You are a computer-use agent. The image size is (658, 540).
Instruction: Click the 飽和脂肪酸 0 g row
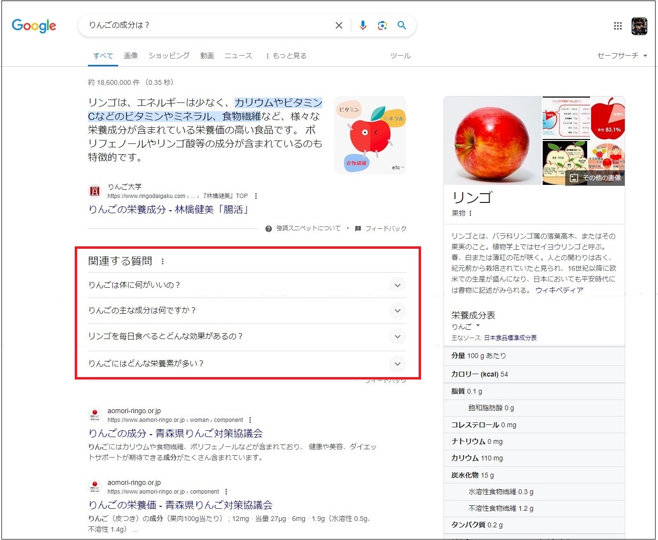(x=534, y=408)
